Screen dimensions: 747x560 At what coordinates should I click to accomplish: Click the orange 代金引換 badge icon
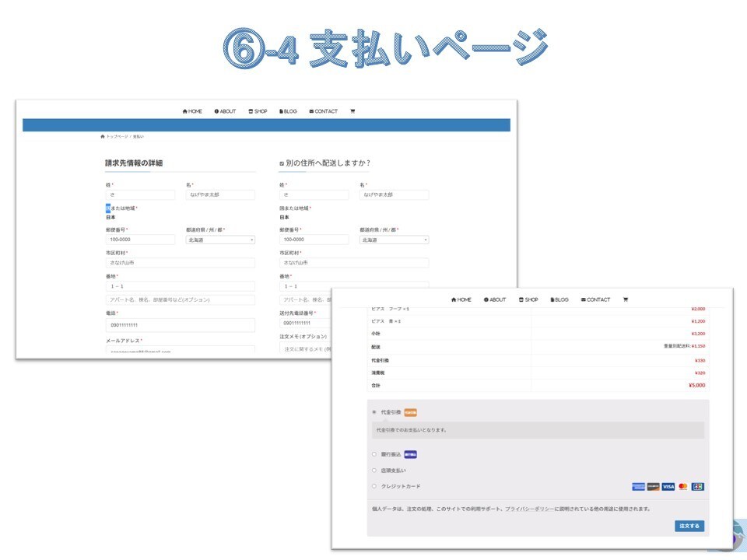(x=410, y=412)
